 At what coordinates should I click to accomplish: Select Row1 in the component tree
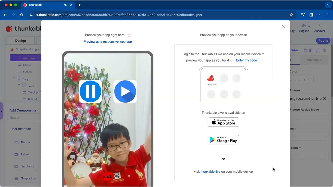pos(31,86)
